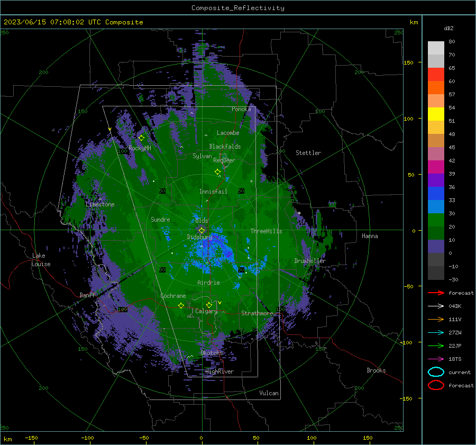Click the yellow diamond marker below RedDeer
The image size is (476, 445).
[x=218, y=171]
